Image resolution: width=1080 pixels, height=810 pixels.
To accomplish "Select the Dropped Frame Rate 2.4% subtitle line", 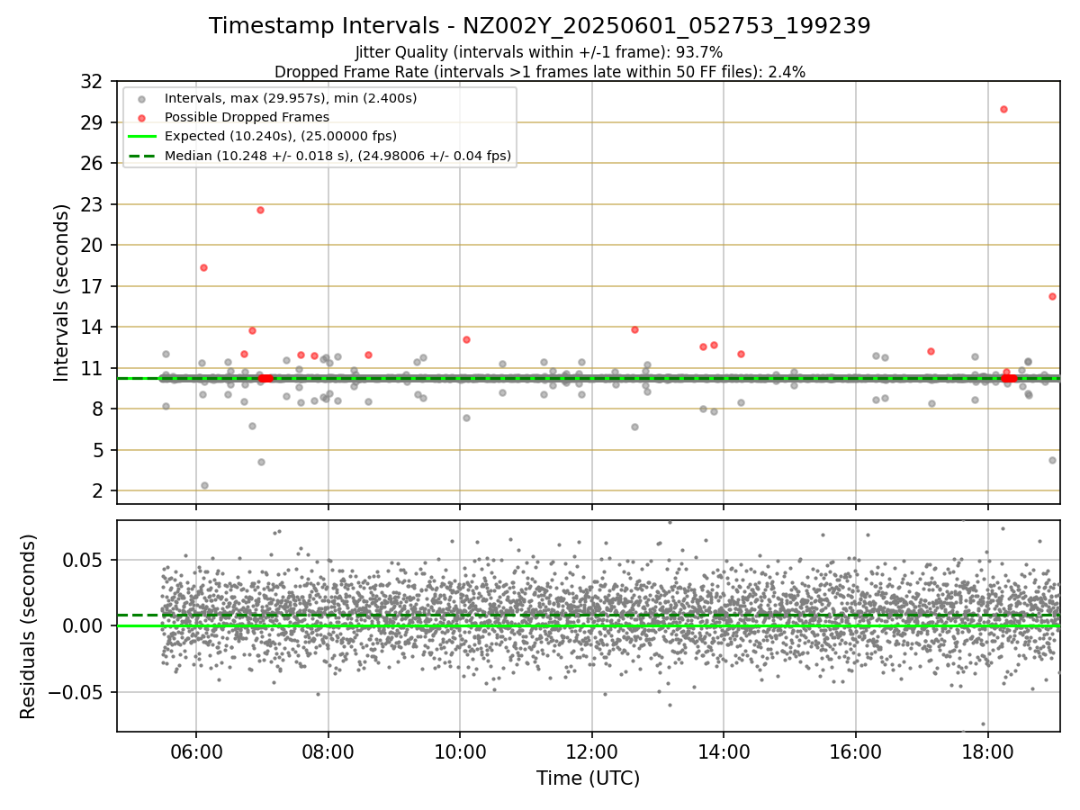I will tap(540, 71).
